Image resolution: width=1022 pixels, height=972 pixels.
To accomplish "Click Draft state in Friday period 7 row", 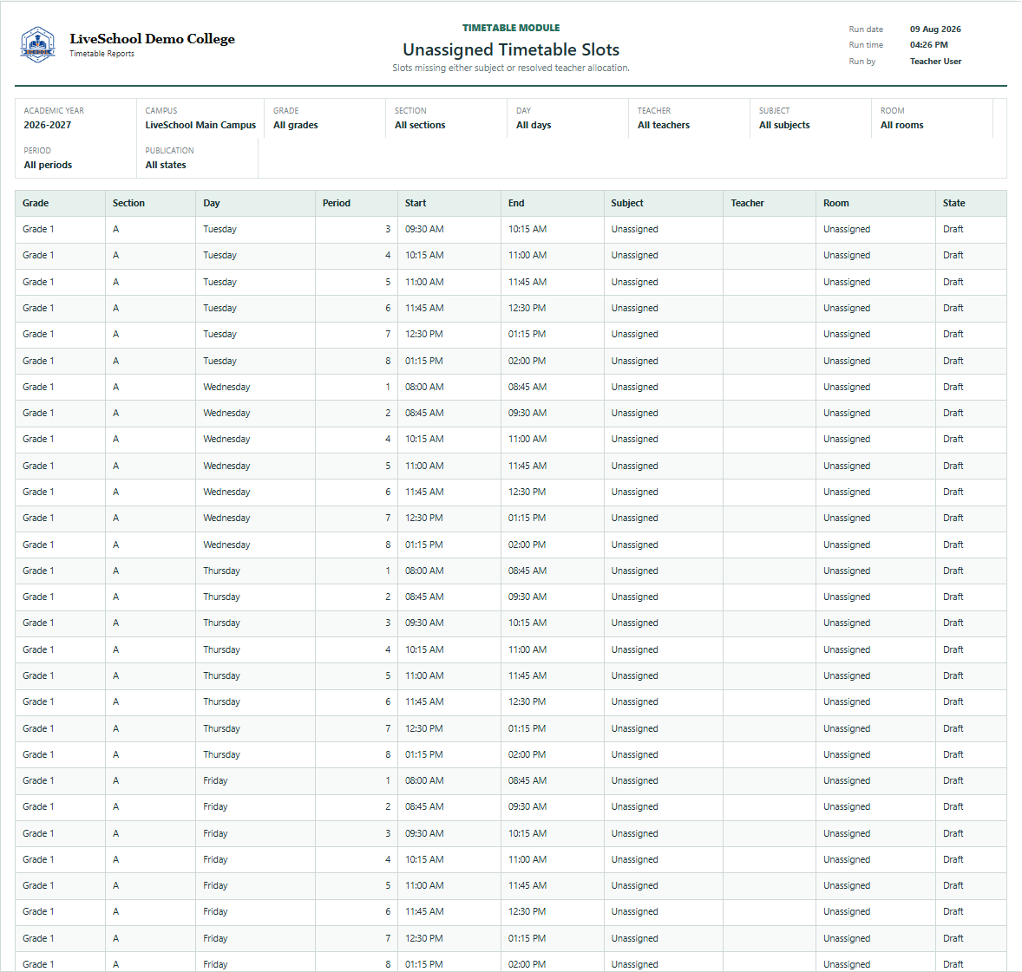I will pyautogui.click(x=953, y=938).
